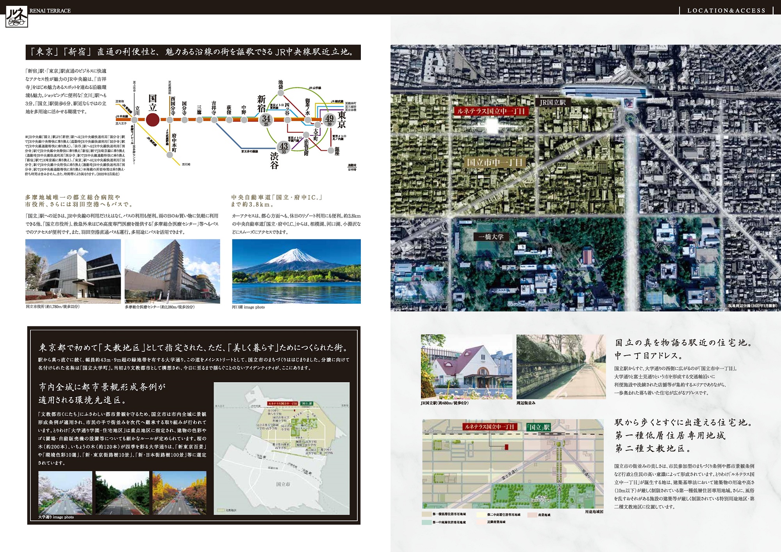781x552 pixels.
Task: Click the 国立の真を物語る駅近の住宅地 heading
Action: (683, 343)
